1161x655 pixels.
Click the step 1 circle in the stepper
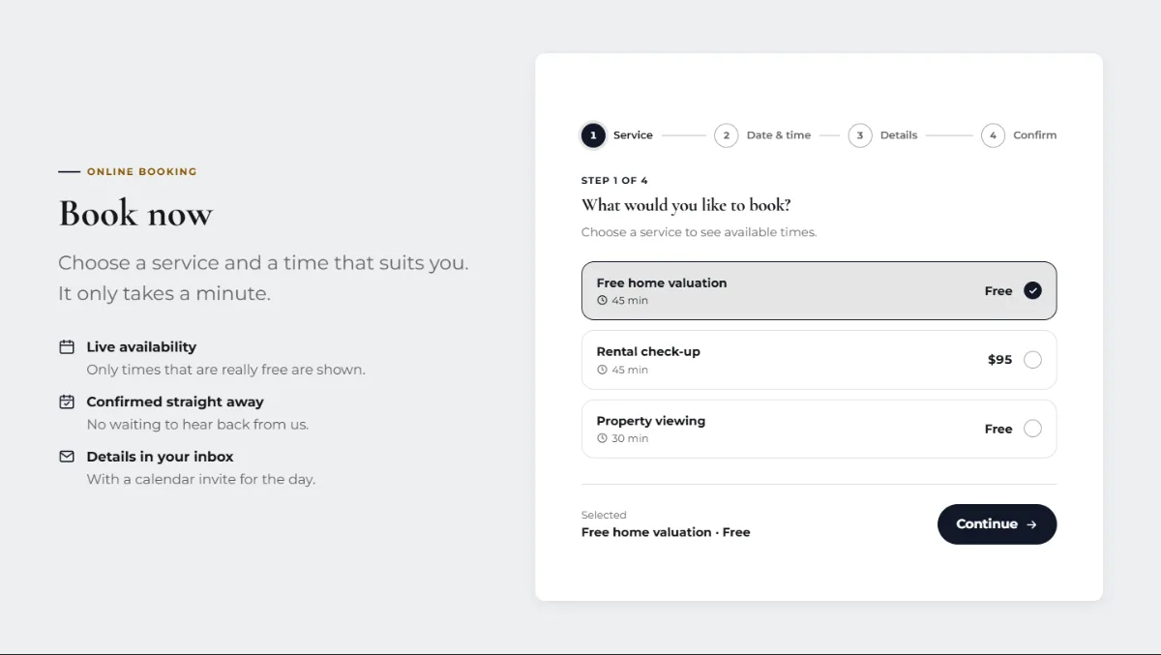(593, 135)
